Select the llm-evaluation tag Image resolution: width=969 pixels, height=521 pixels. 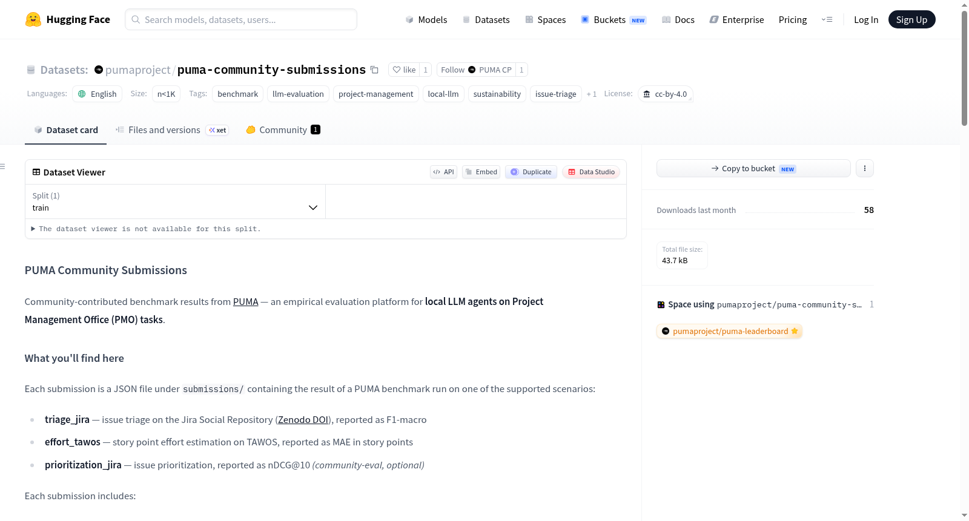(298, 94)
